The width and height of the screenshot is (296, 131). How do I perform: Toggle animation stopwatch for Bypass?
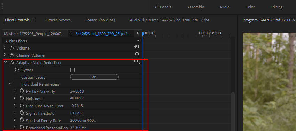pyautogui.click(x=17, y=70)
